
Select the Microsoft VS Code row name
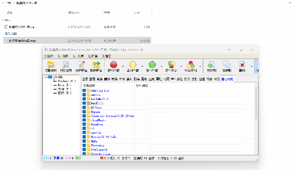click(x=103, y=137)
